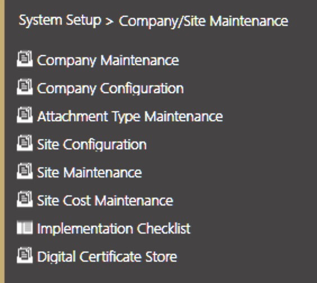
Task: Select Attachment Type Maintenance
Action: click(130, 117)
